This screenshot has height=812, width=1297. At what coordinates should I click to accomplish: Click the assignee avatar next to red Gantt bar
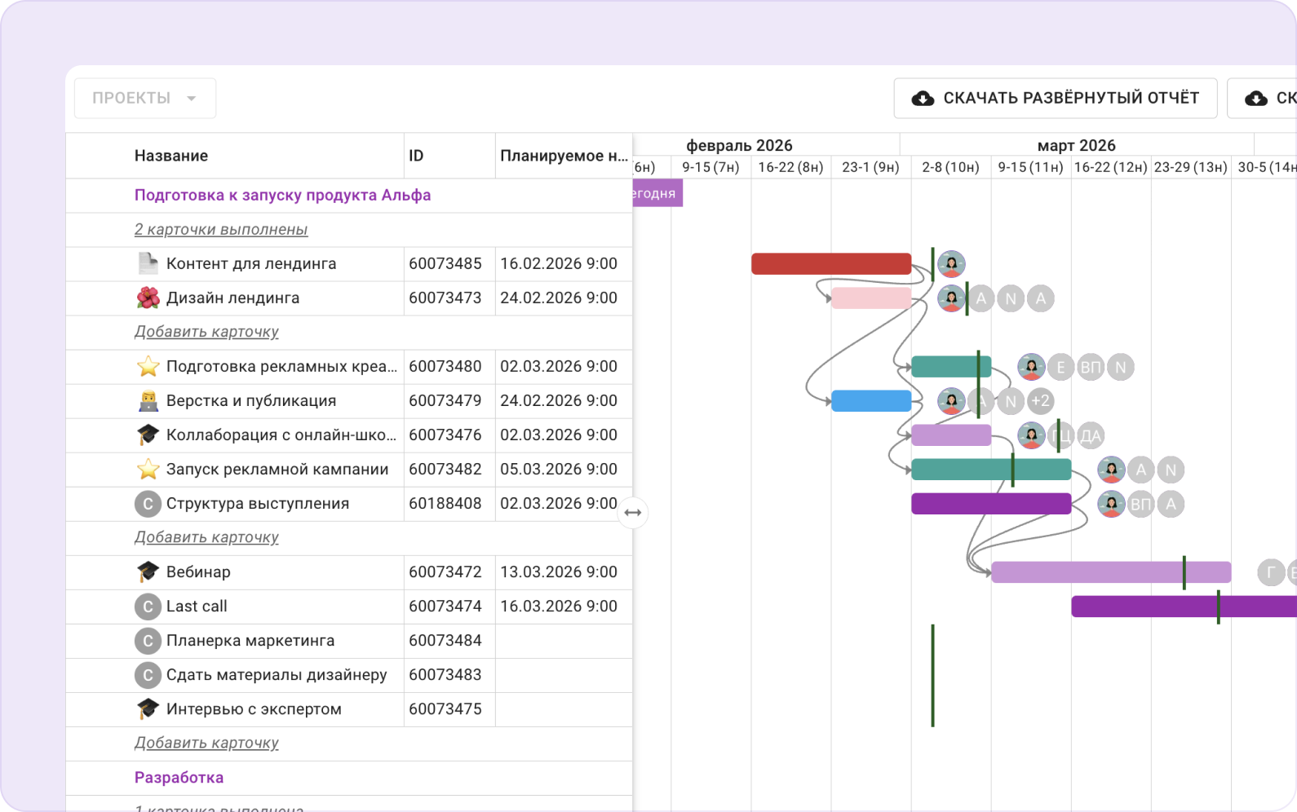pyautogui.click(x=951, y=264)
